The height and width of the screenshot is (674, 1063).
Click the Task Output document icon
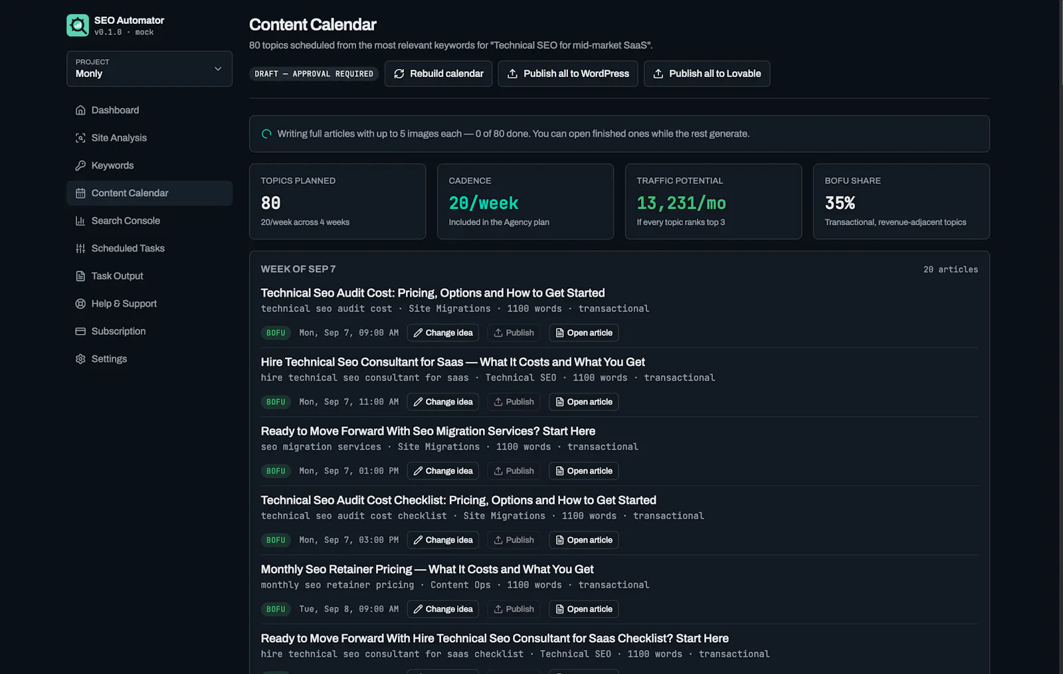point(80,276)
